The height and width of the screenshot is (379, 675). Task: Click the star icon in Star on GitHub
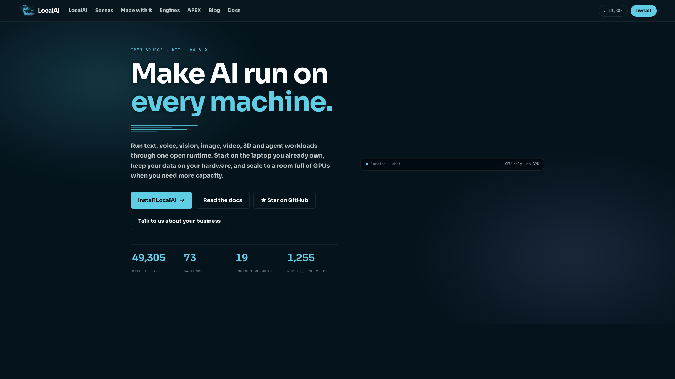click(263, 200)
